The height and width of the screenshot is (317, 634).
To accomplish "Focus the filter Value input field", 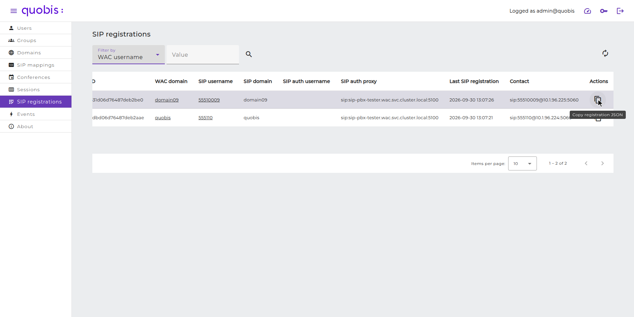I will [203, 55].
